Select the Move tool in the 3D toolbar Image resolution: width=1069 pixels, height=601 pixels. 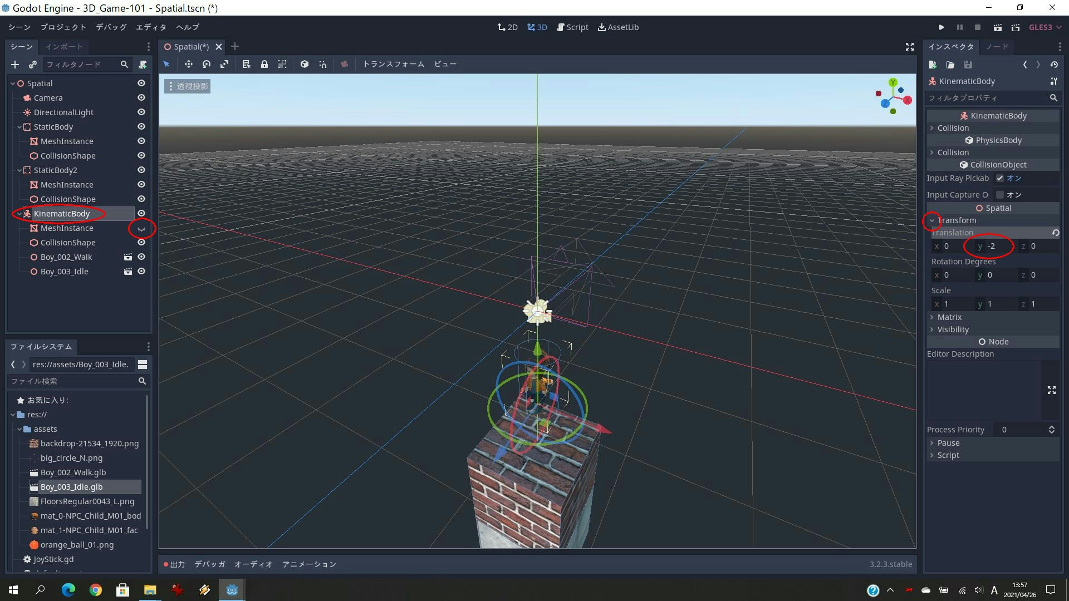pos(188,64)
